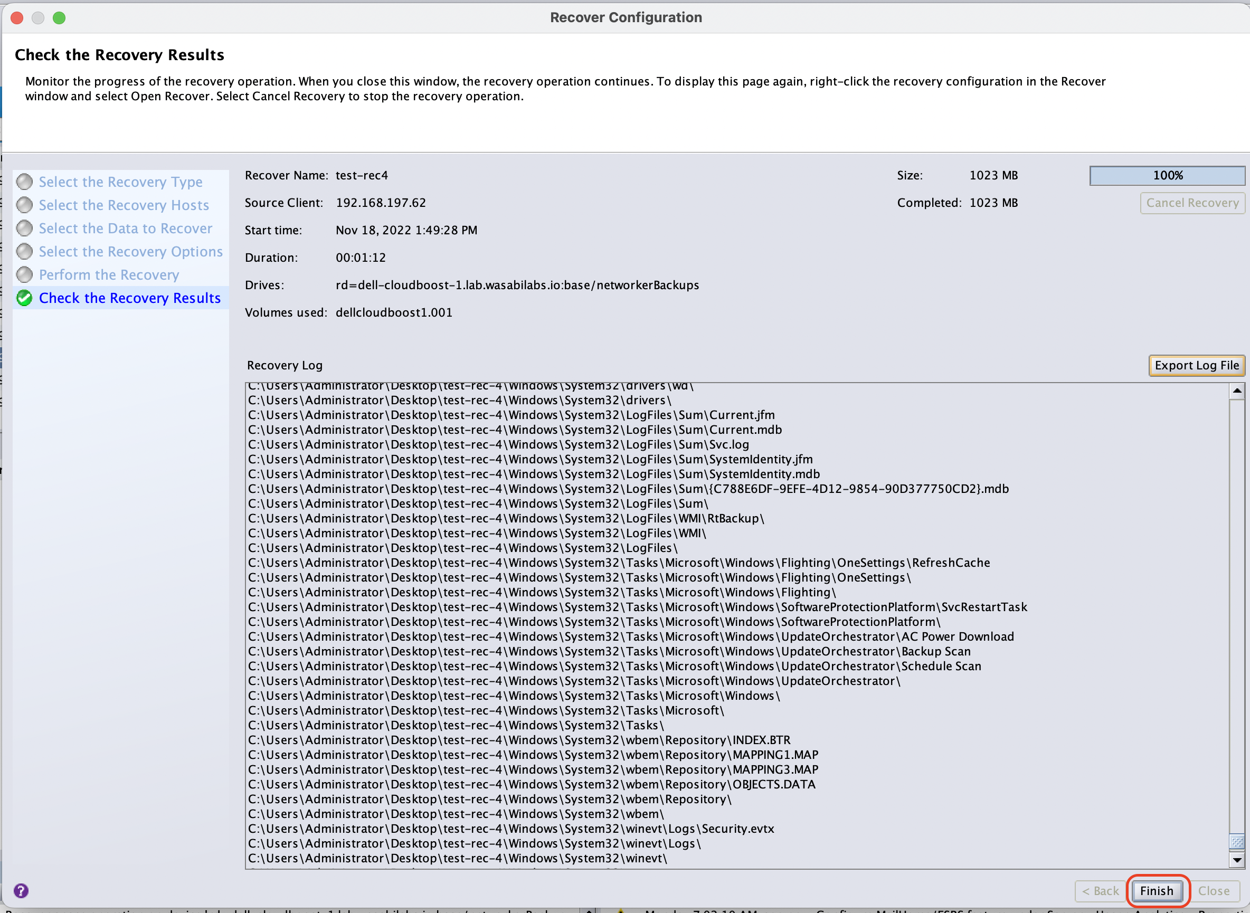Click recover name value test-rec4
Viewport: 1250px width, 913px height.
(362, 176)
